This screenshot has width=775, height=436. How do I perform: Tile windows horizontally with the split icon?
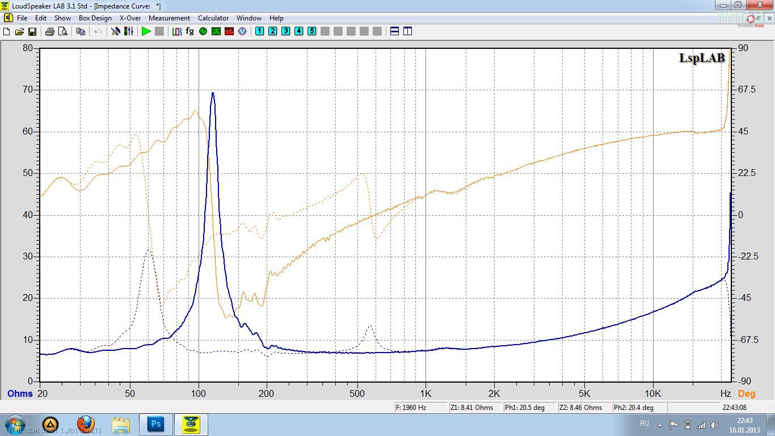point(395,31)
